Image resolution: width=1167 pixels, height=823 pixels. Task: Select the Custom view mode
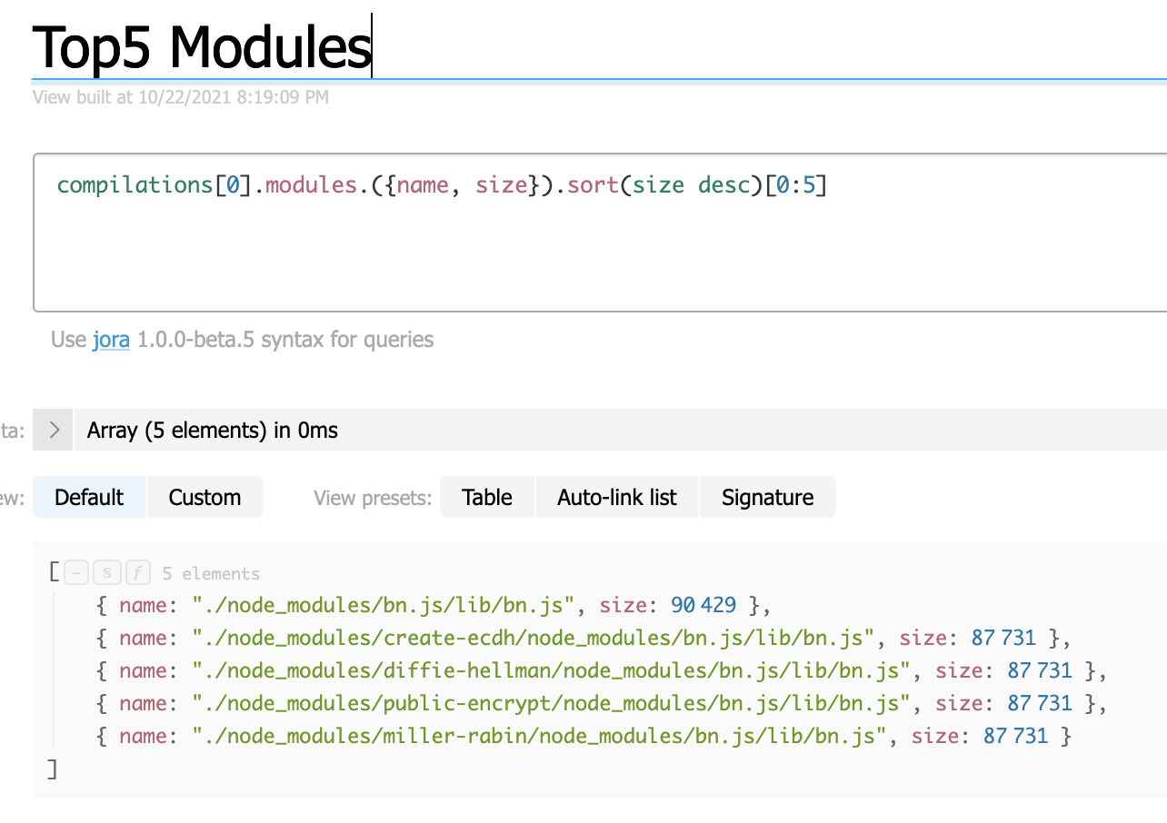tap(205, 497)
